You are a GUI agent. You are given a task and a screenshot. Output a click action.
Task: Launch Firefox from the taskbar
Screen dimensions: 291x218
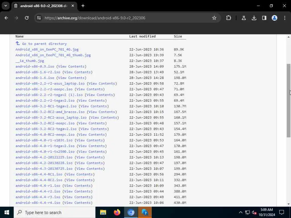117,212
